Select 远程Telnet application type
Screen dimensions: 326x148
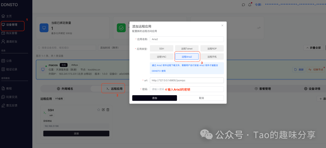[187, 48]
